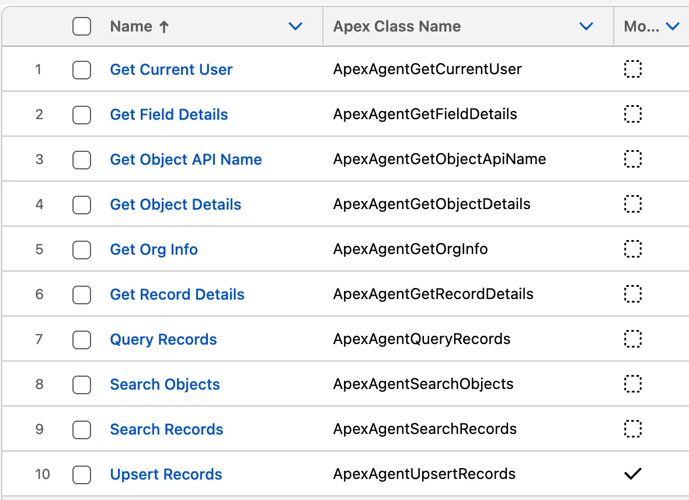Open the Search Objects link
Screen dimensions: 689x500
pyautogui.click(x=165, y=384)
